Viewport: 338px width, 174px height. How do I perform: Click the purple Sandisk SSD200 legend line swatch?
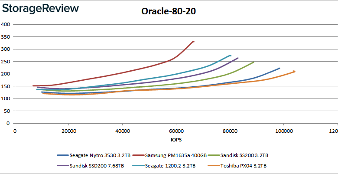tap(63, 166)
